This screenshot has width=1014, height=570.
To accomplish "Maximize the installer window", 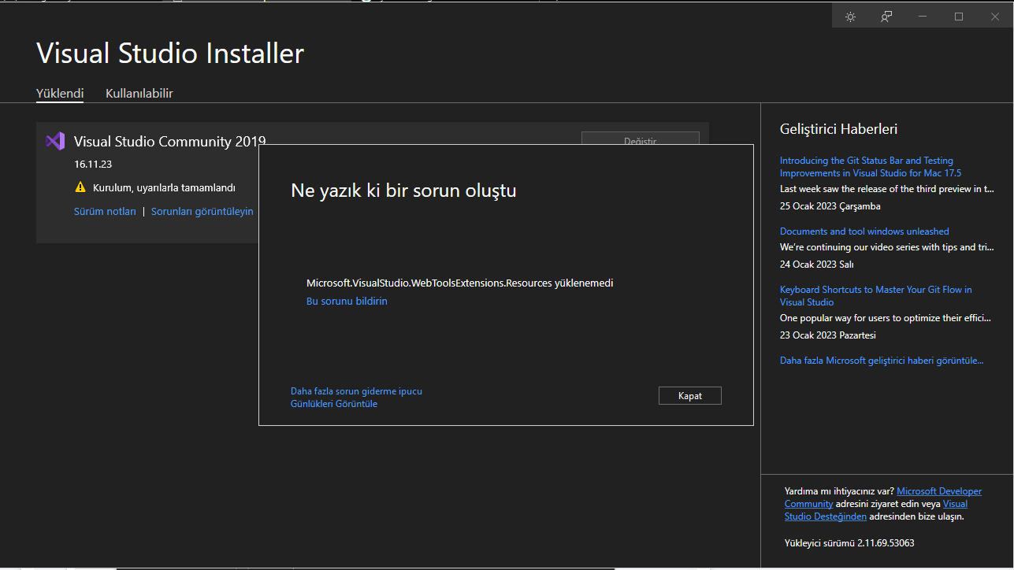I will point(959,17).
